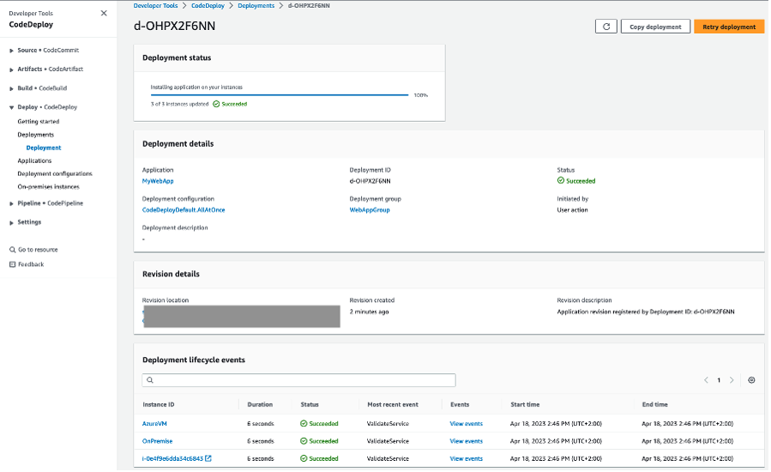
Task: Go to next page of lifecycle events
Action: pyautogui.click(x=733, y=381)
